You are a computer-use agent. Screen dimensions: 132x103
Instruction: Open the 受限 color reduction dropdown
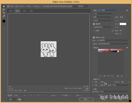point(103,17)
